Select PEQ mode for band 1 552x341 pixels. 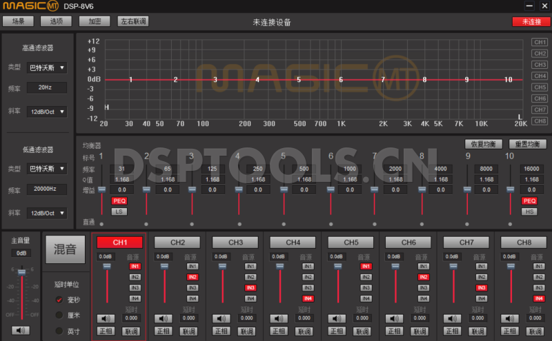119,200
